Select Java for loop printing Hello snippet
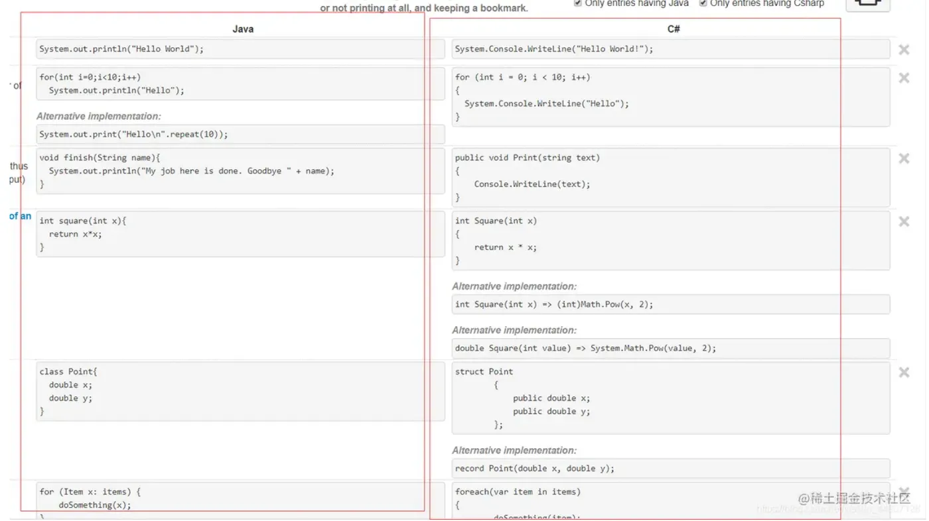929x521 pixels. click(x=240, y=84)
